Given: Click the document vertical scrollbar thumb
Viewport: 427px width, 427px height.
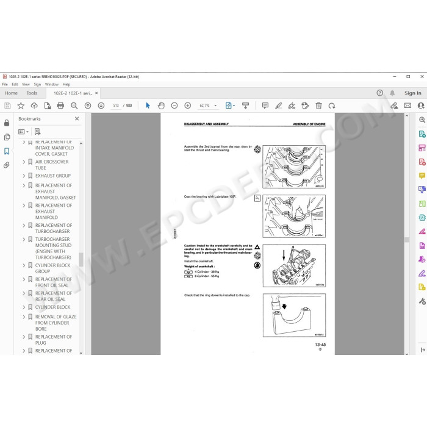Looking at the screenshot, I should [x=407, y=240].
